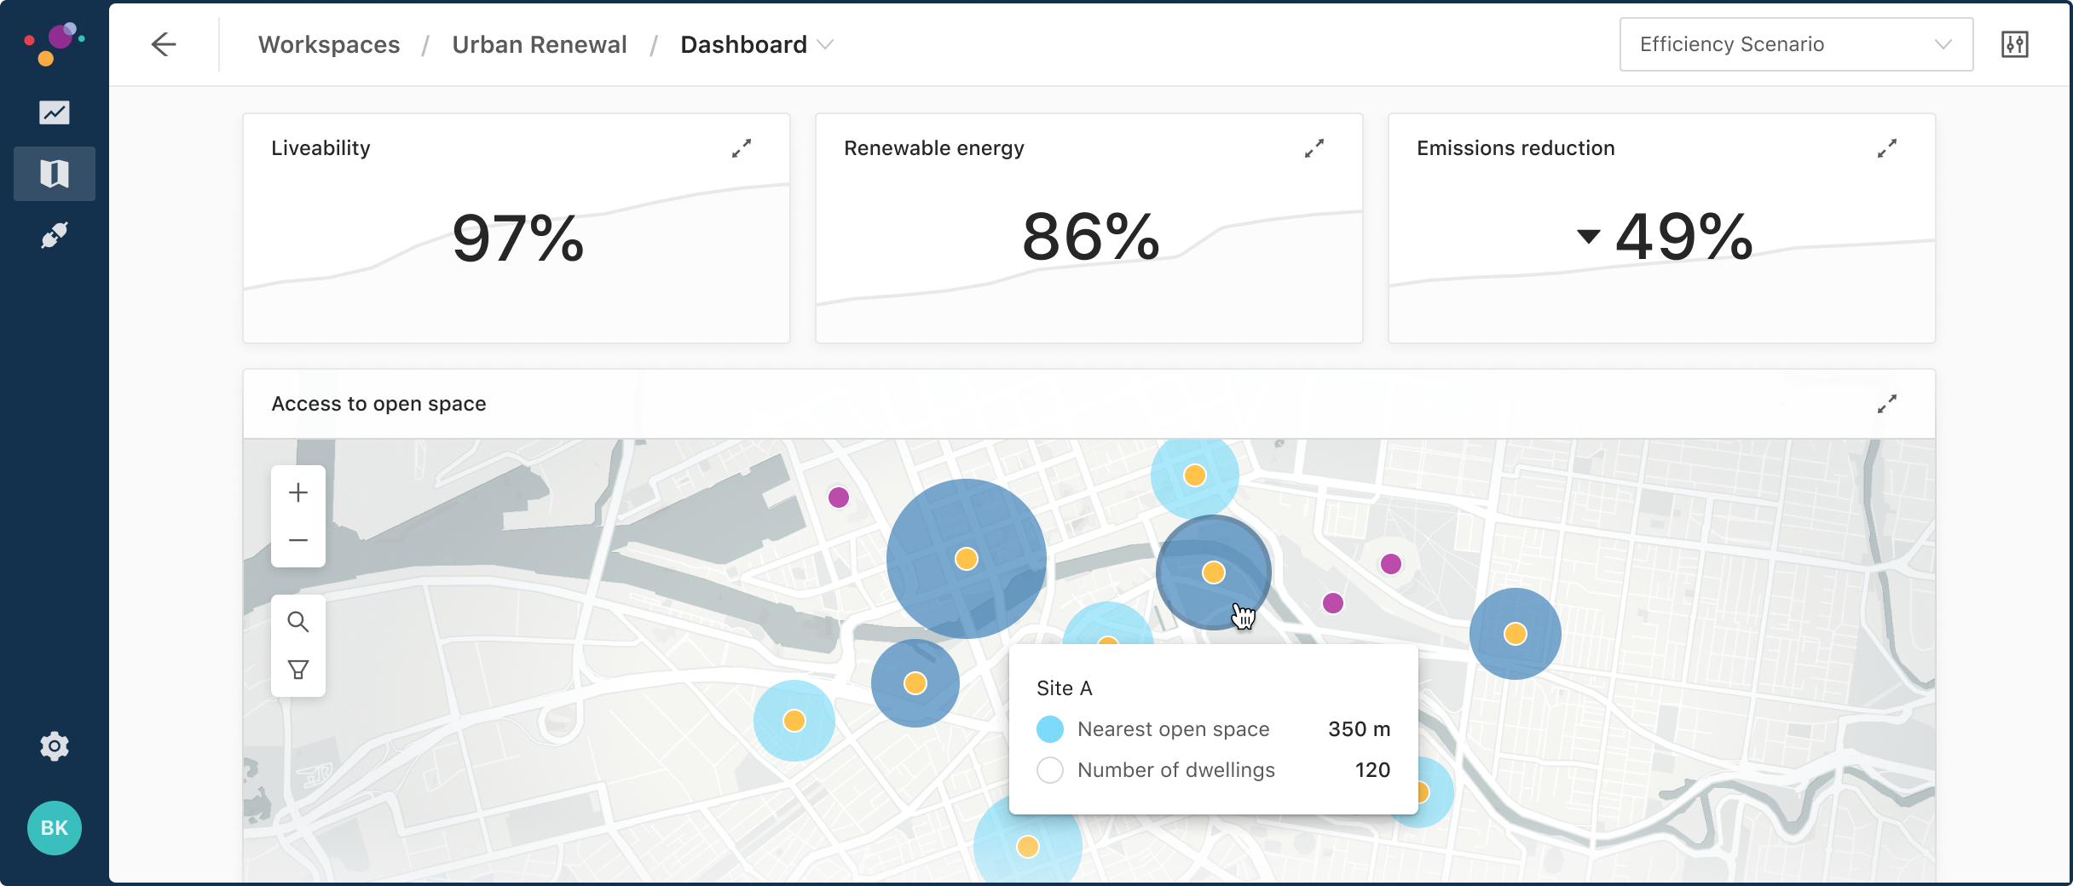The width and height of the screenshot is (2073, 886).
Task: Toggle Number of dwellings legend circle
Action: click(x=1050, y=770)
